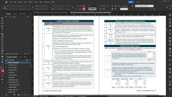Image resolution: width=172 pixels, height=97 pixels.
Task: Select the Zoom tool magnifier
Action: coord(2,65)
